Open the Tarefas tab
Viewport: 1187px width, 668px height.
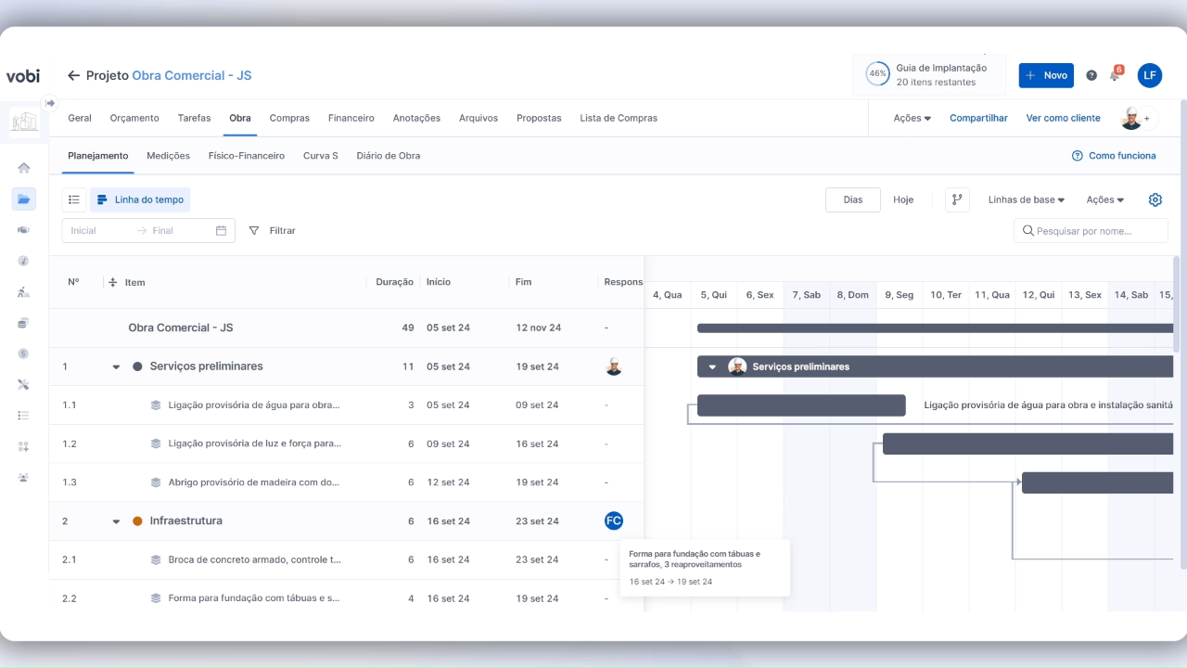194,118
